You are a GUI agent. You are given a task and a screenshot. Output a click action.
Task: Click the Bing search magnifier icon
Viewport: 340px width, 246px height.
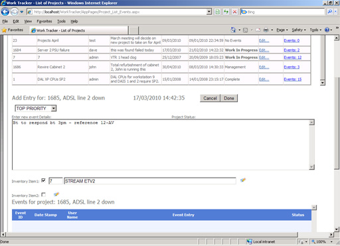click(329, 12)
